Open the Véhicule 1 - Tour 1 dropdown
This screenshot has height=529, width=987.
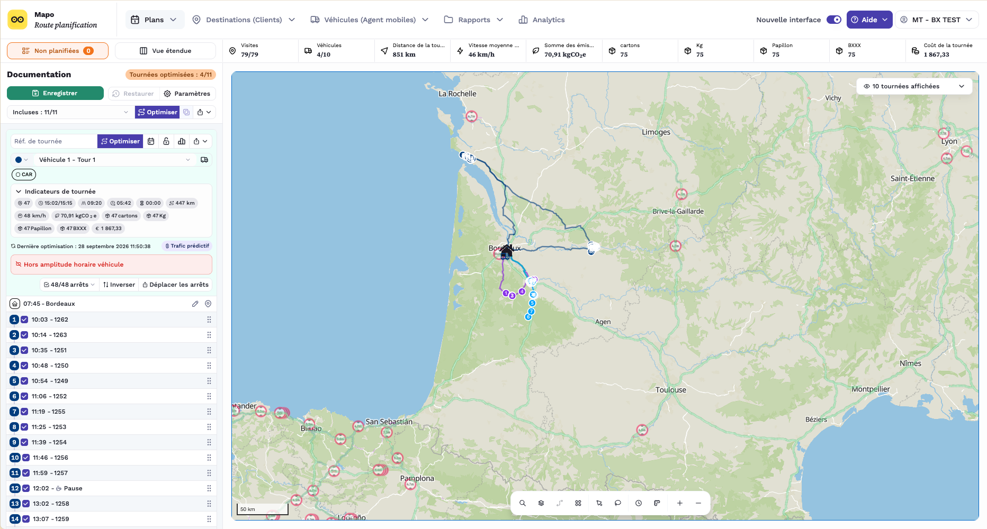pyautogui.click(x=114, y=160)
